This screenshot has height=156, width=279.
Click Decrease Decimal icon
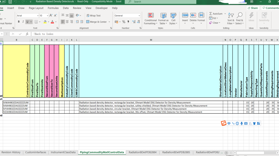click(x=138, y=22)
